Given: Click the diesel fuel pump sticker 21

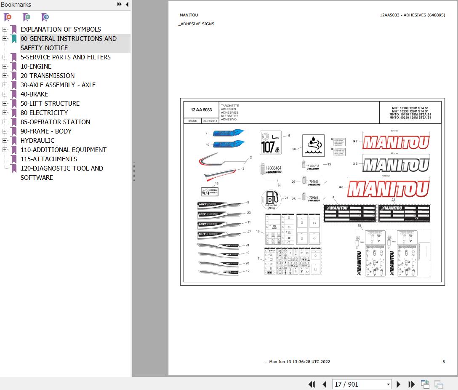Looking at the screenshot, I should coord(271,200).
